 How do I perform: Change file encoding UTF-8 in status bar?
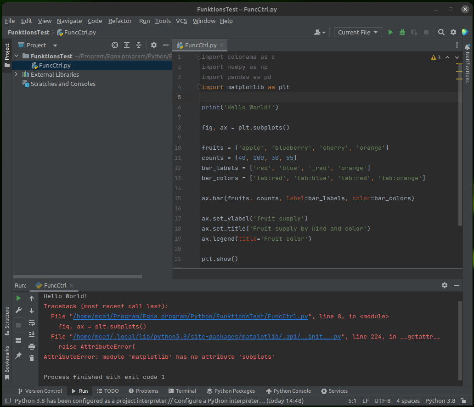[x=383, y=401]
